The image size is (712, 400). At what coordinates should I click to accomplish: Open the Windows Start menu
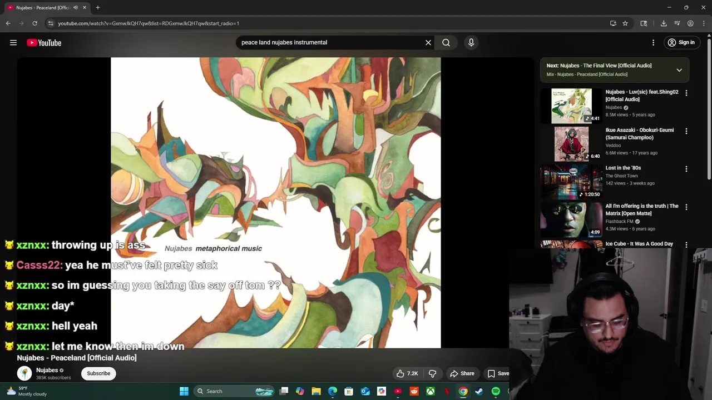184,391
